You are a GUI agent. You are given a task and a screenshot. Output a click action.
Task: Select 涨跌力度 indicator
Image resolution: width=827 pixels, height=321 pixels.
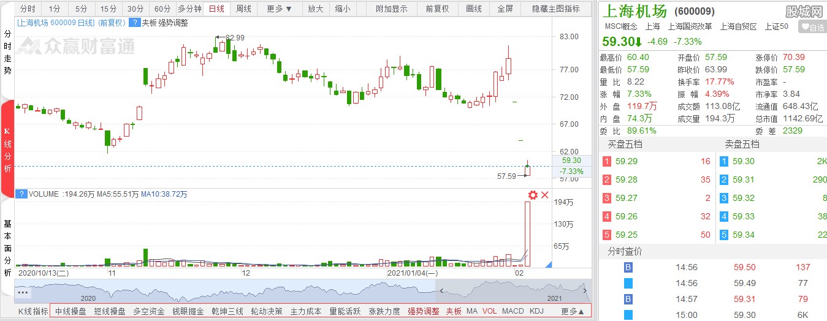click(384, 311)
